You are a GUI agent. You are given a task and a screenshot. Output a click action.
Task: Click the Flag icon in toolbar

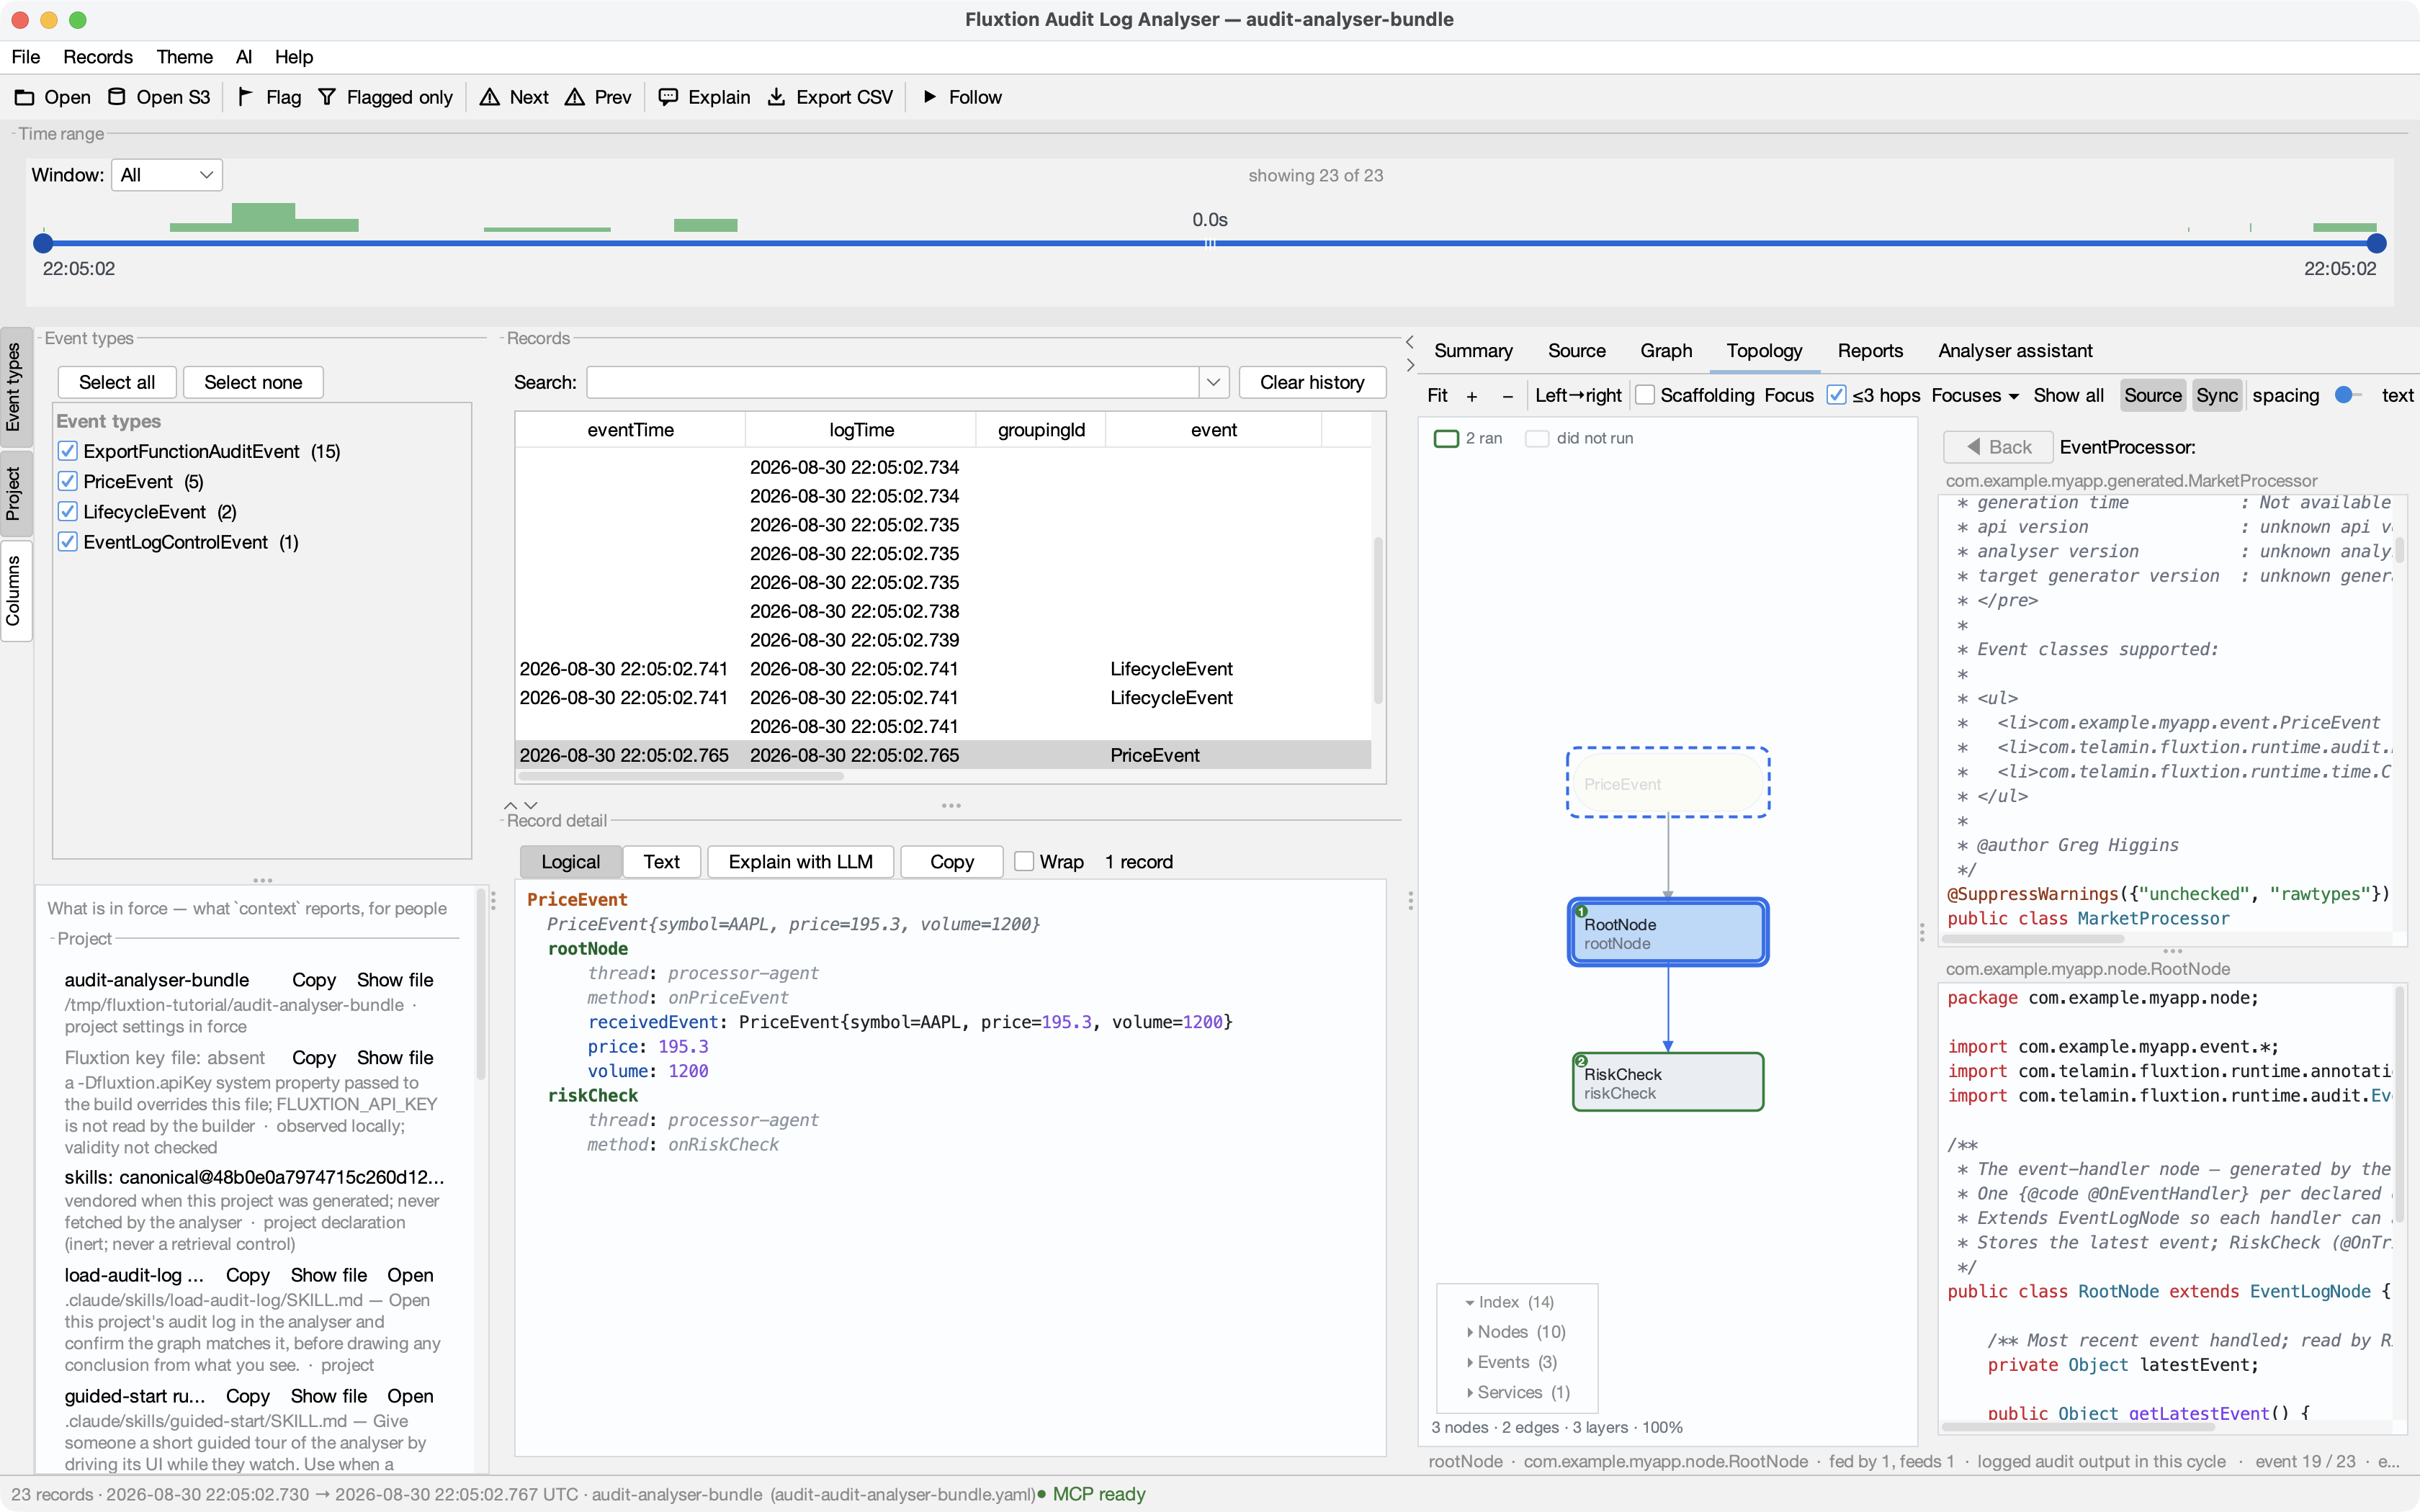245,97
